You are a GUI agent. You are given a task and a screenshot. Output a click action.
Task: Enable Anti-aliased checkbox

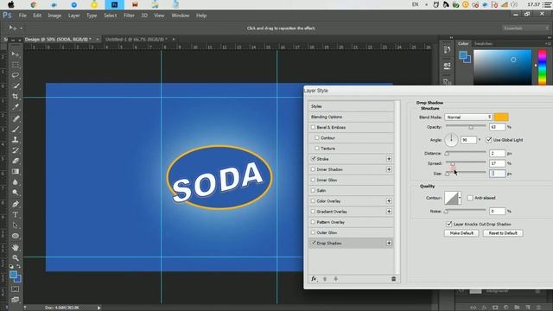click(x=470, y=198)
